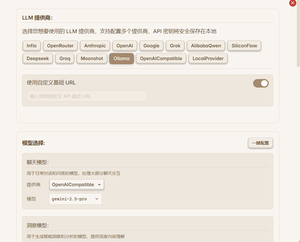
Task: Switch to the OpenAI provider
Action: (124, 46)
